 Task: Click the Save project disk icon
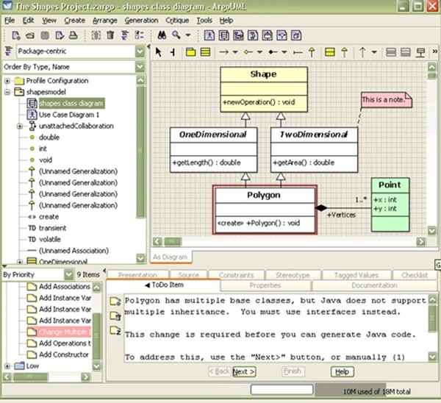tap(45, 35)
